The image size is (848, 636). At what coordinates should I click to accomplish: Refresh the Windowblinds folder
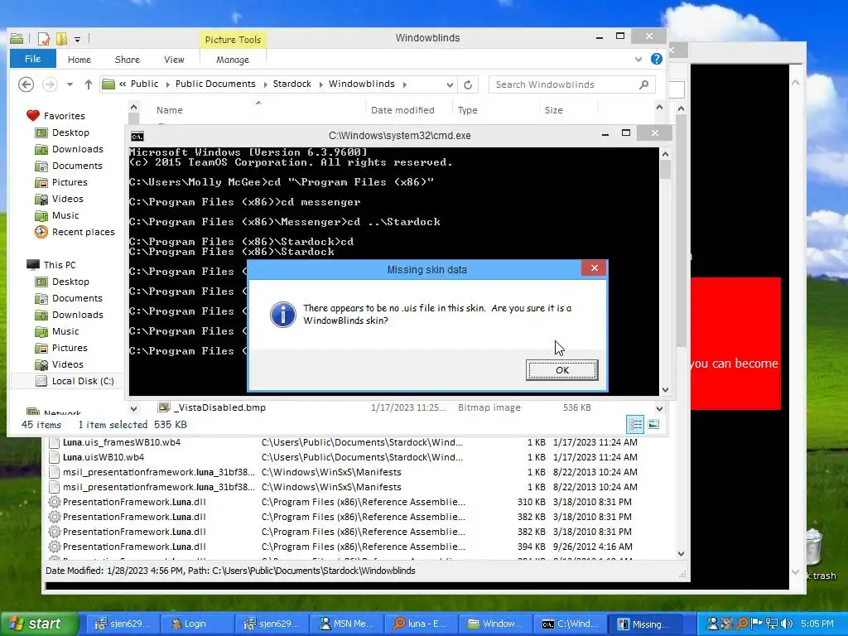[x=468, y=85]
